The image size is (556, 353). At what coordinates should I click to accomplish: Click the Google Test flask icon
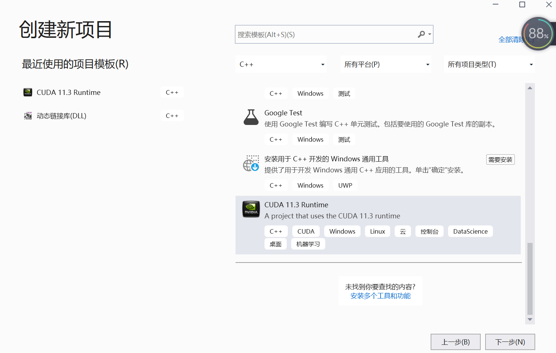(251, 117)
